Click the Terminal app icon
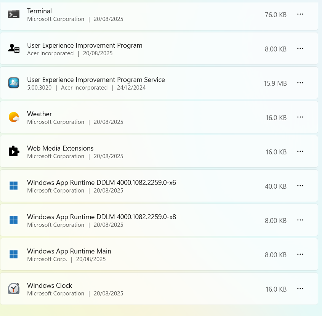The image size is (322, 316). point(14,14)
